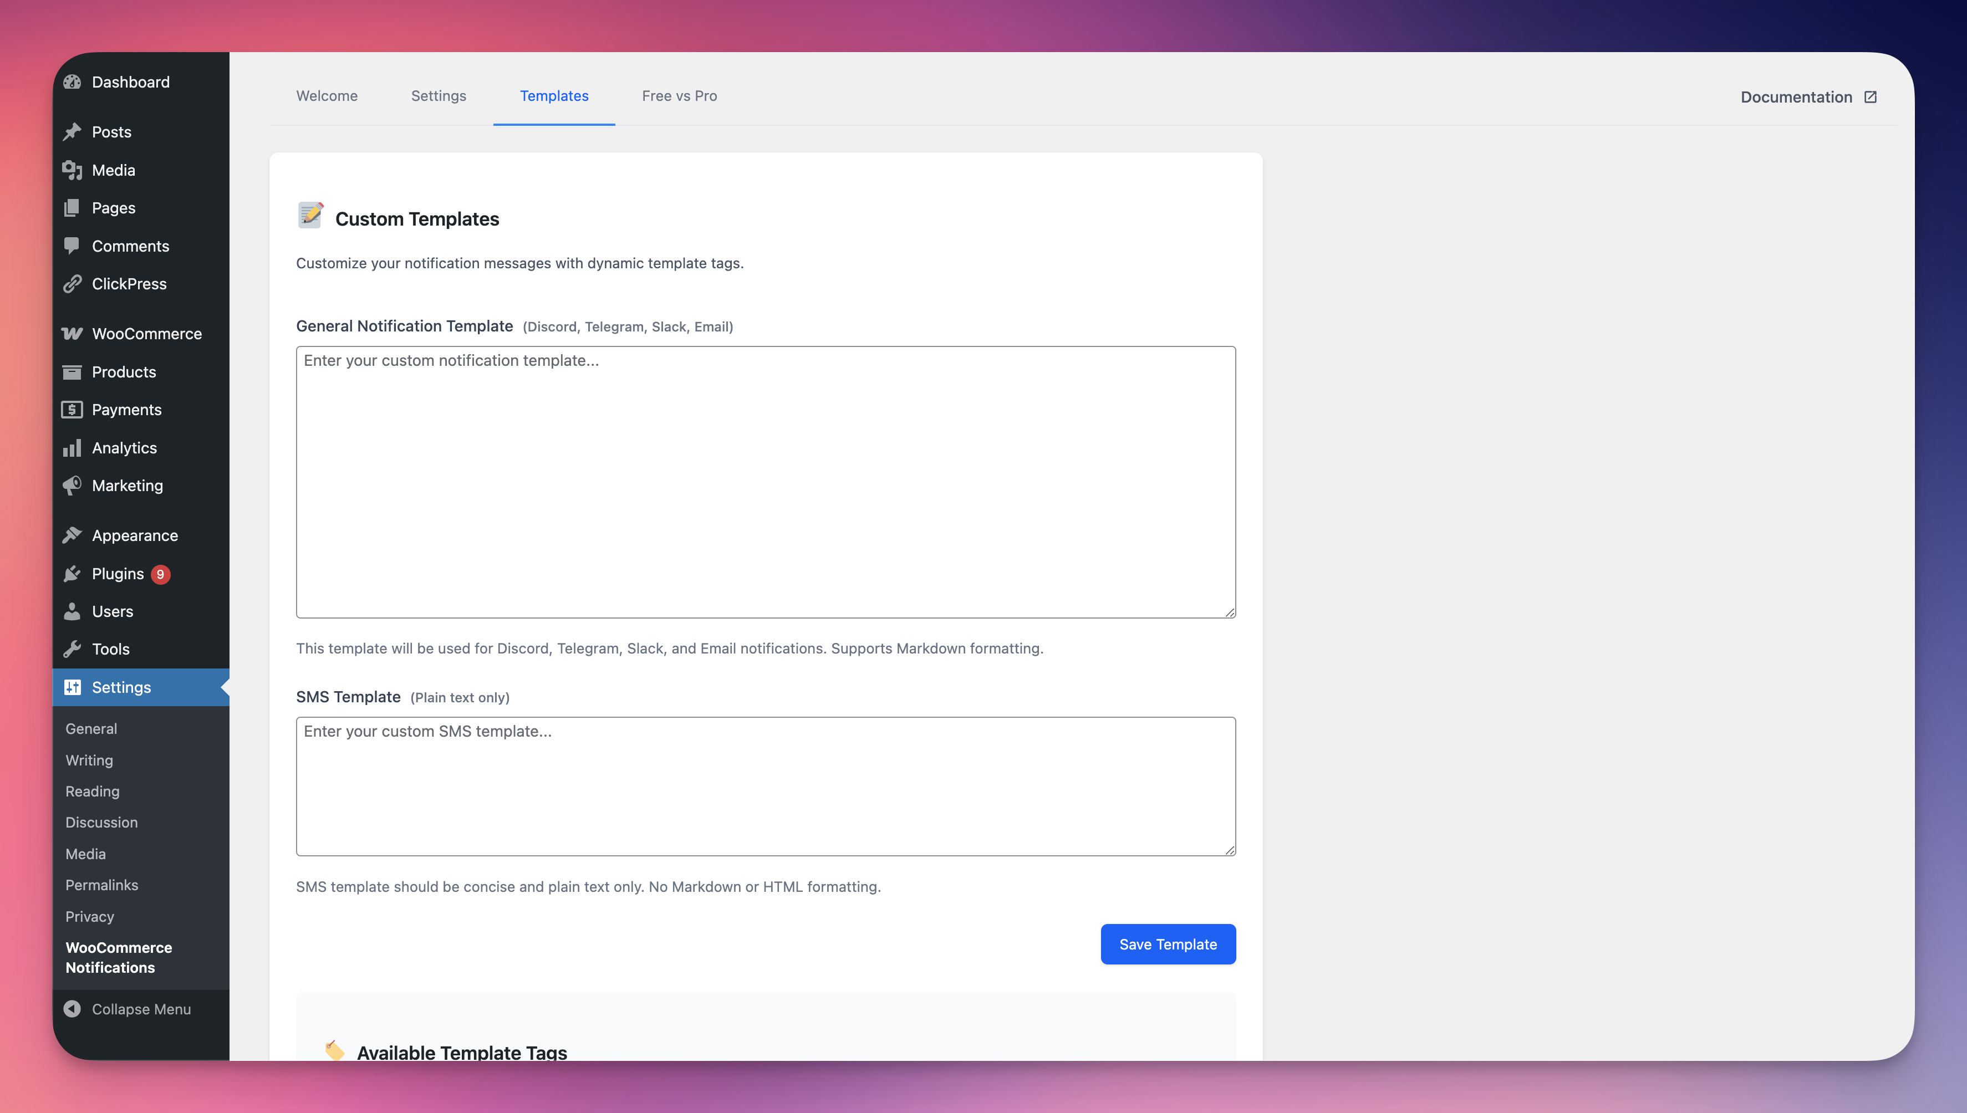Screen dimensions: 1967x1113
Task: Click the Documentation external link icon
Action: (x=1870, y=97)
